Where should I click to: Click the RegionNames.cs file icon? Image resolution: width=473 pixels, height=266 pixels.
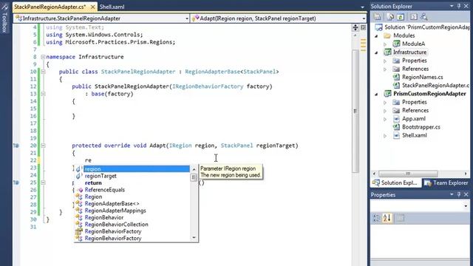click(x=396, y=77)
